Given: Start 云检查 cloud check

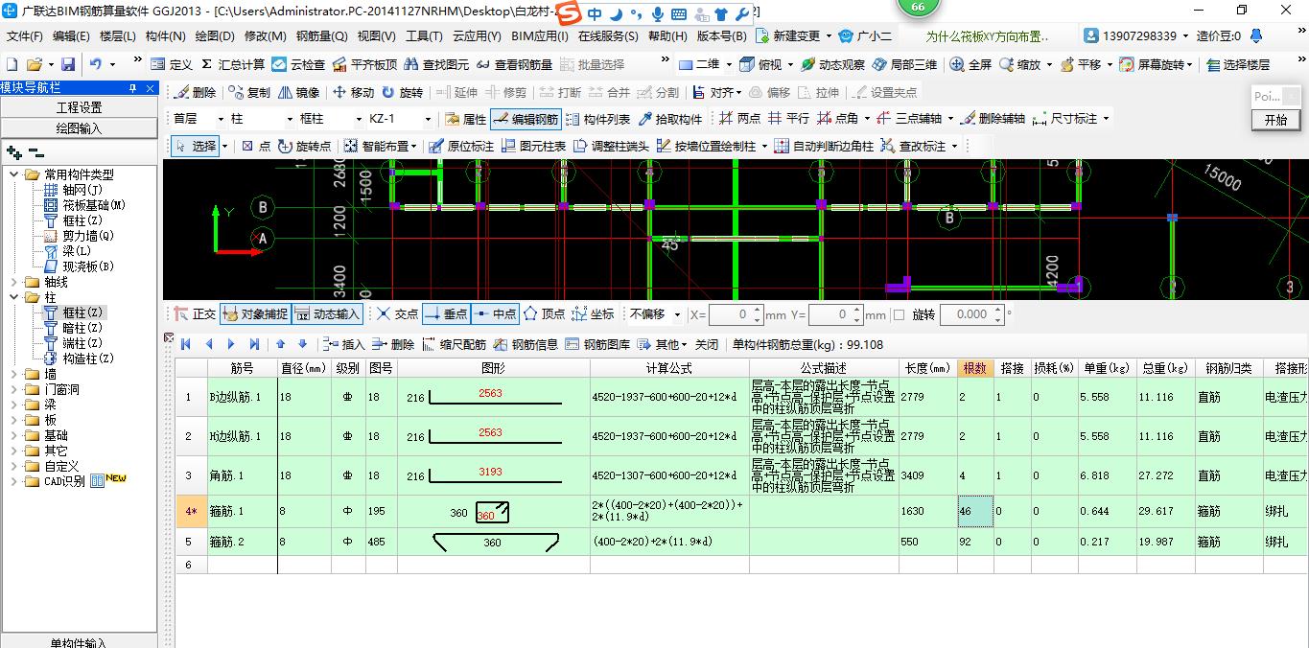Looking at the screenshot, I should (x=298, y=64).
